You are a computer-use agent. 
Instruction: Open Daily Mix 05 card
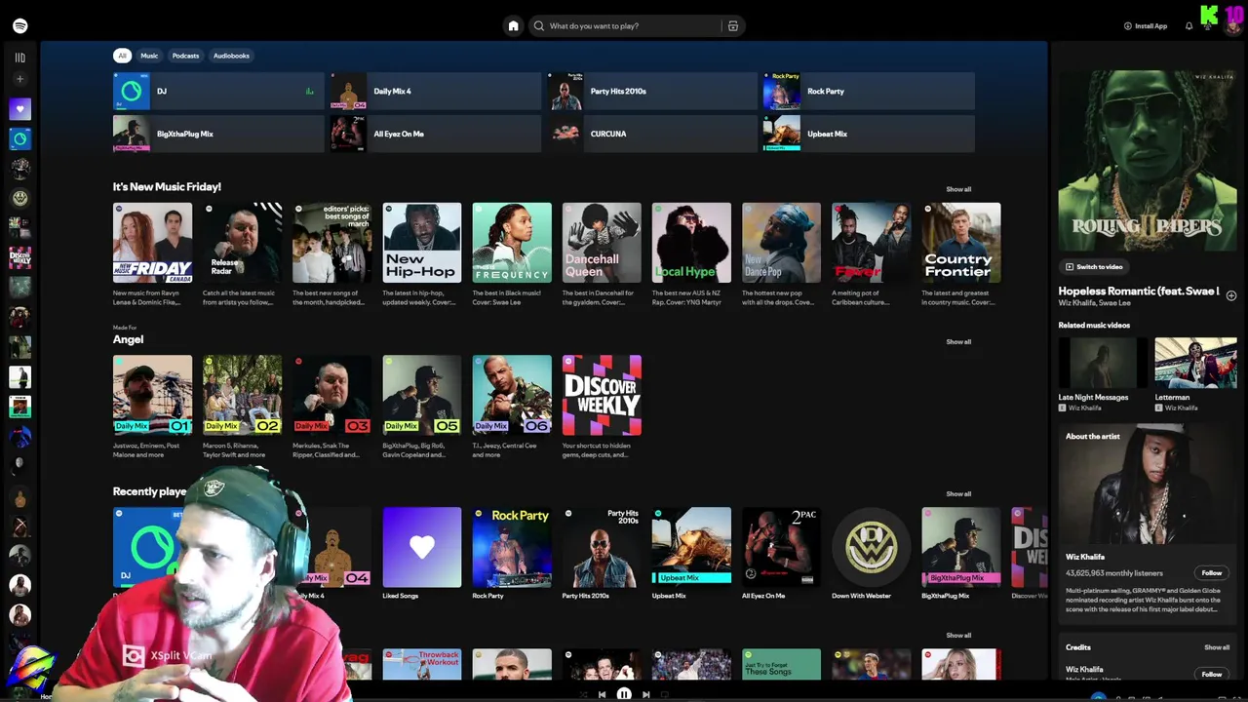click(422, 395)
